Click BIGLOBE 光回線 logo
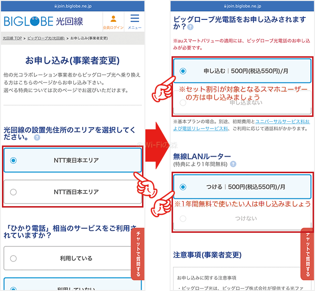The height and width of the screenshot is (291, 315). click(x=44, y=21)
